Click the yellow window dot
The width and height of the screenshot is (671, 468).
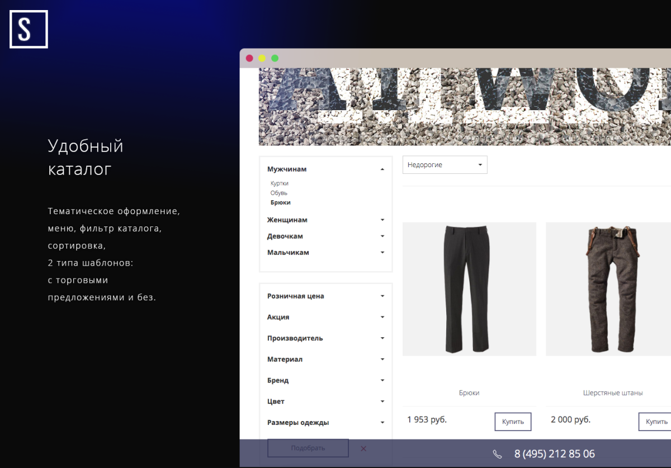click(262, 58)
